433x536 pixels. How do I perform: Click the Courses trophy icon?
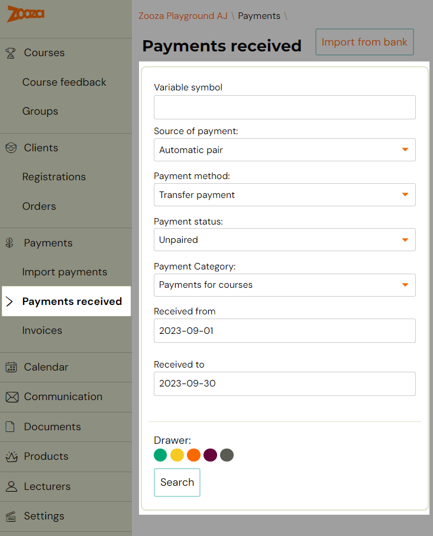pos(11,53)
